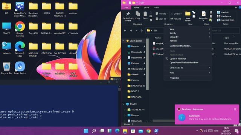Go back using the Explorer back arrow

point(125,31)
